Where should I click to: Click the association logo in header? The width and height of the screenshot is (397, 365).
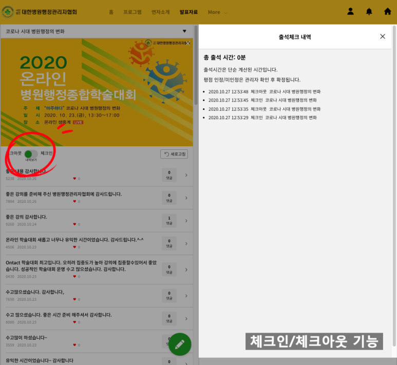[x=39, y=12]
